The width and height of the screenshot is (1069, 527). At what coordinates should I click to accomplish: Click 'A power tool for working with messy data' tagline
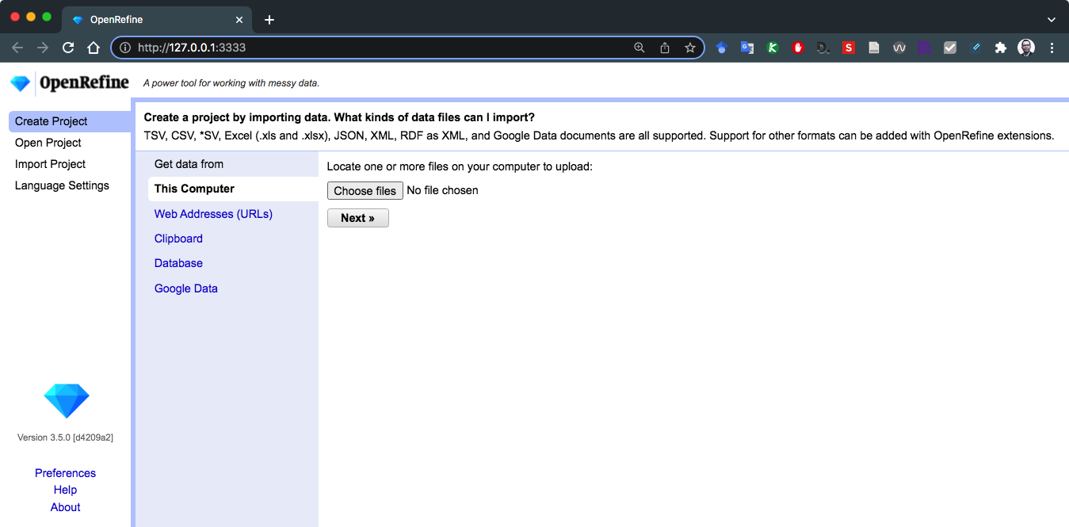point(231,83)
